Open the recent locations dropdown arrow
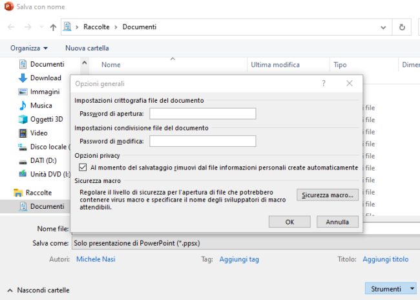Viewport: 420px width, 300px height. pyautogui.click(x=41, y=27)
